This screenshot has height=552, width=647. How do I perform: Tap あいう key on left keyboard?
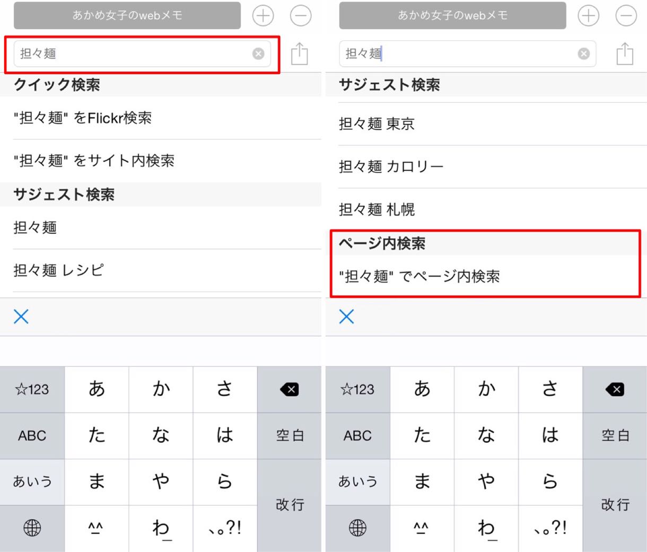click(x=32, y=482)
